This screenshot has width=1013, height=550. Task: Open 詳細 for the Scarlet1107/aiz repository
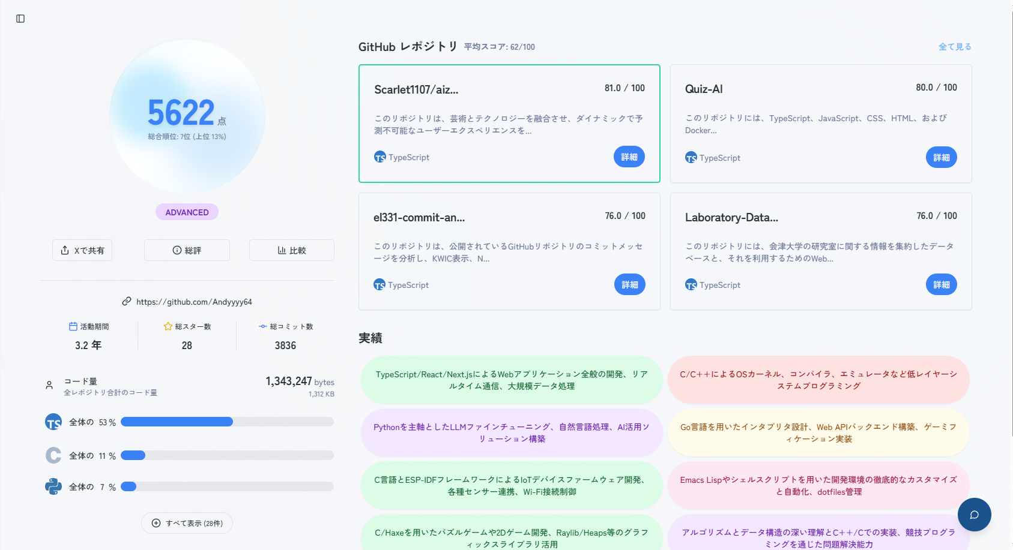pyautogui.click(x=629, y=157)
